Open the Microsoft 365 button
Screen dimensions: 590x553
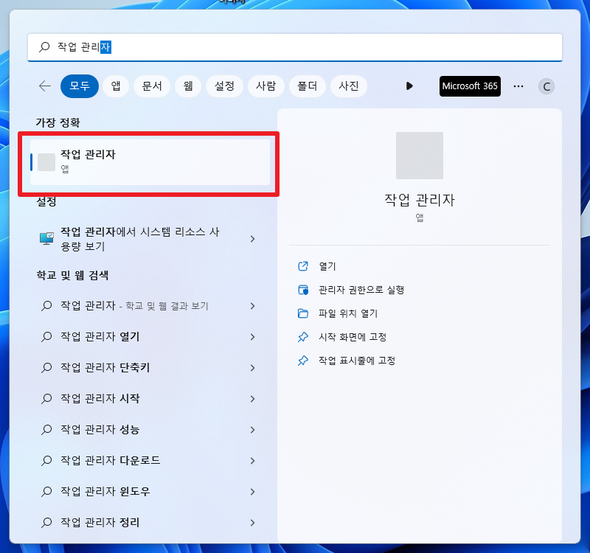[470, 86]
